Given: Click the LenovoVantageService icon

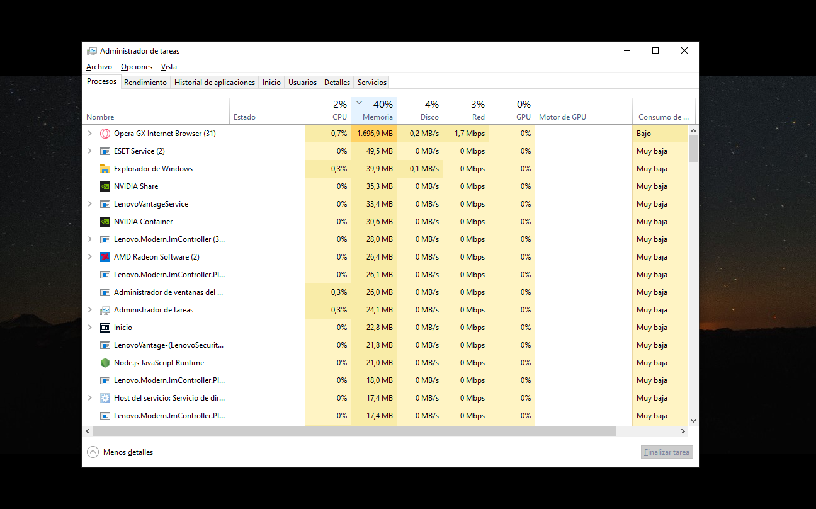Looking at the screenshot, I should 105,204.
